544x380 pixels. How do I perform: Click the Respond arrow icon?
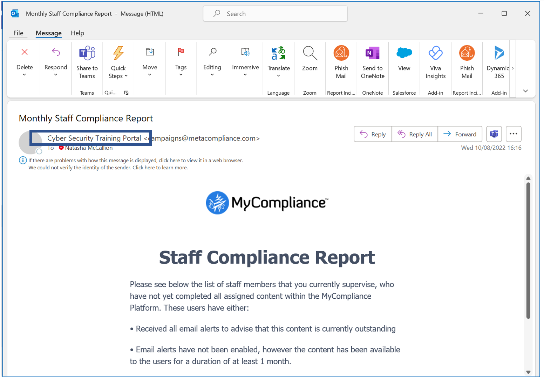pyautogui.click(x=56, y=52)
